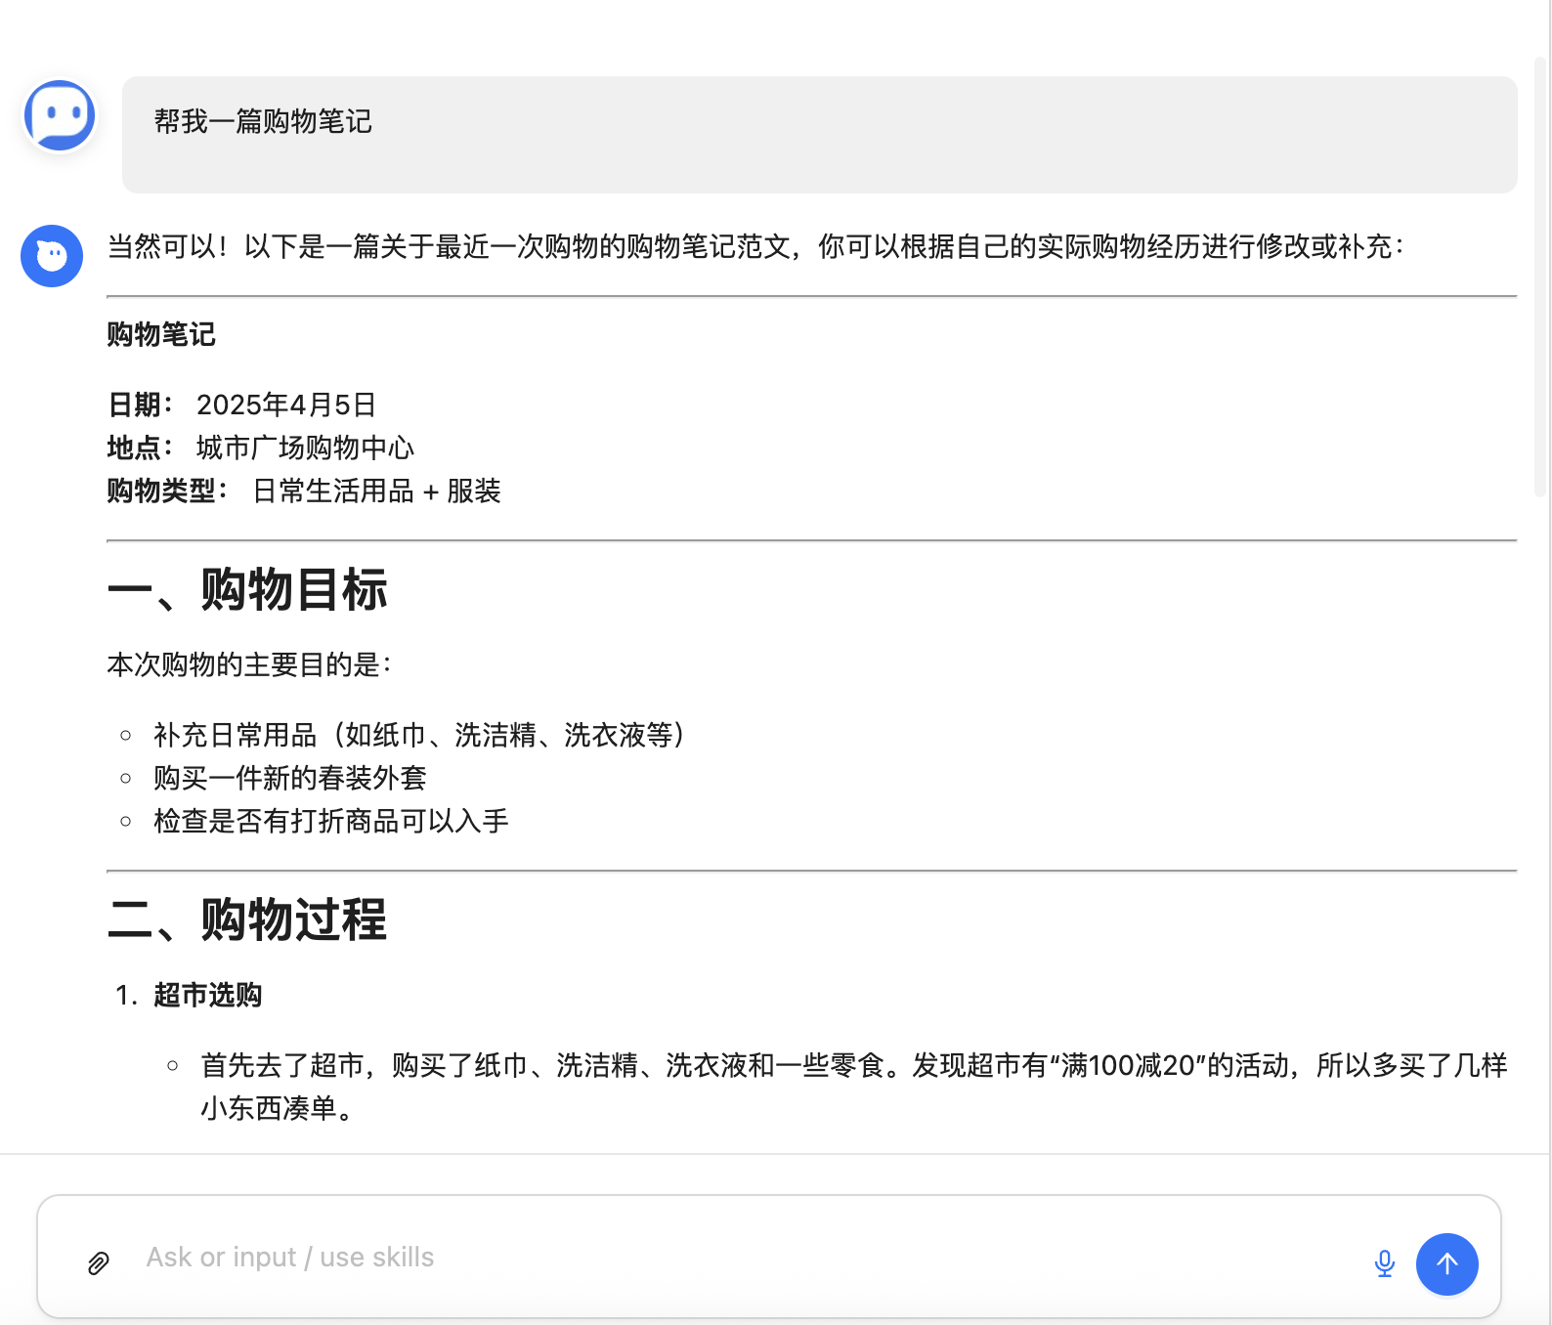Click the date text "2025年4月5日"
The image size is (1552, 1325).
coord(286,406)
